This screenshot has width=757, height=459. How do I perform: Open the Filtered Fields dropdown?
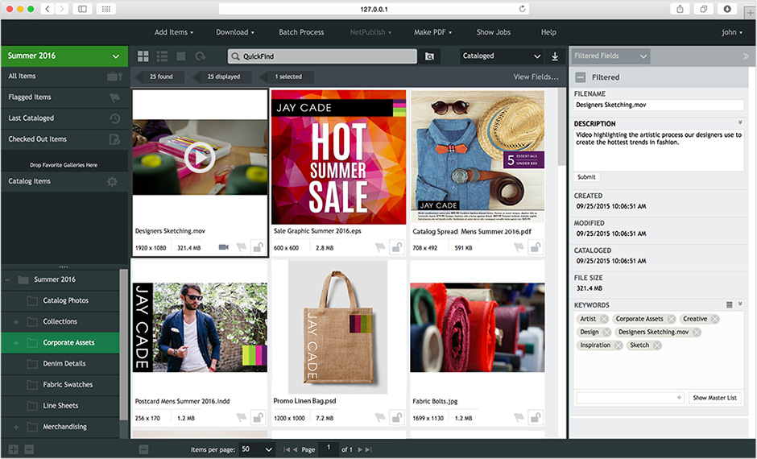pyautogui.click(x=610, y=56)
